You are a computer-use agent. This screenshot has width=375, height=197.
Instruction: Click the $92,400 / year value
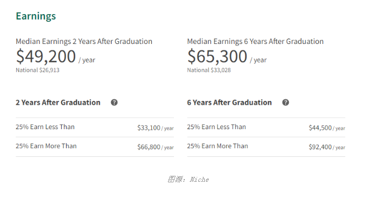[327, 147]
